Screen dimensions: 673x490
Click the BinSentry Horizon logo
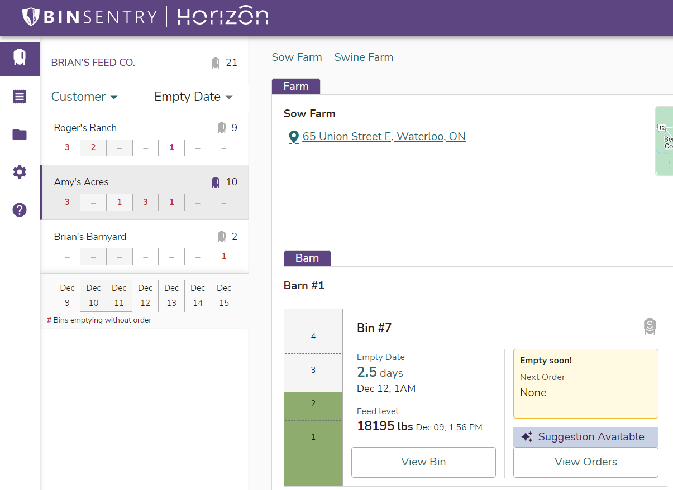[x=145, y=17]
